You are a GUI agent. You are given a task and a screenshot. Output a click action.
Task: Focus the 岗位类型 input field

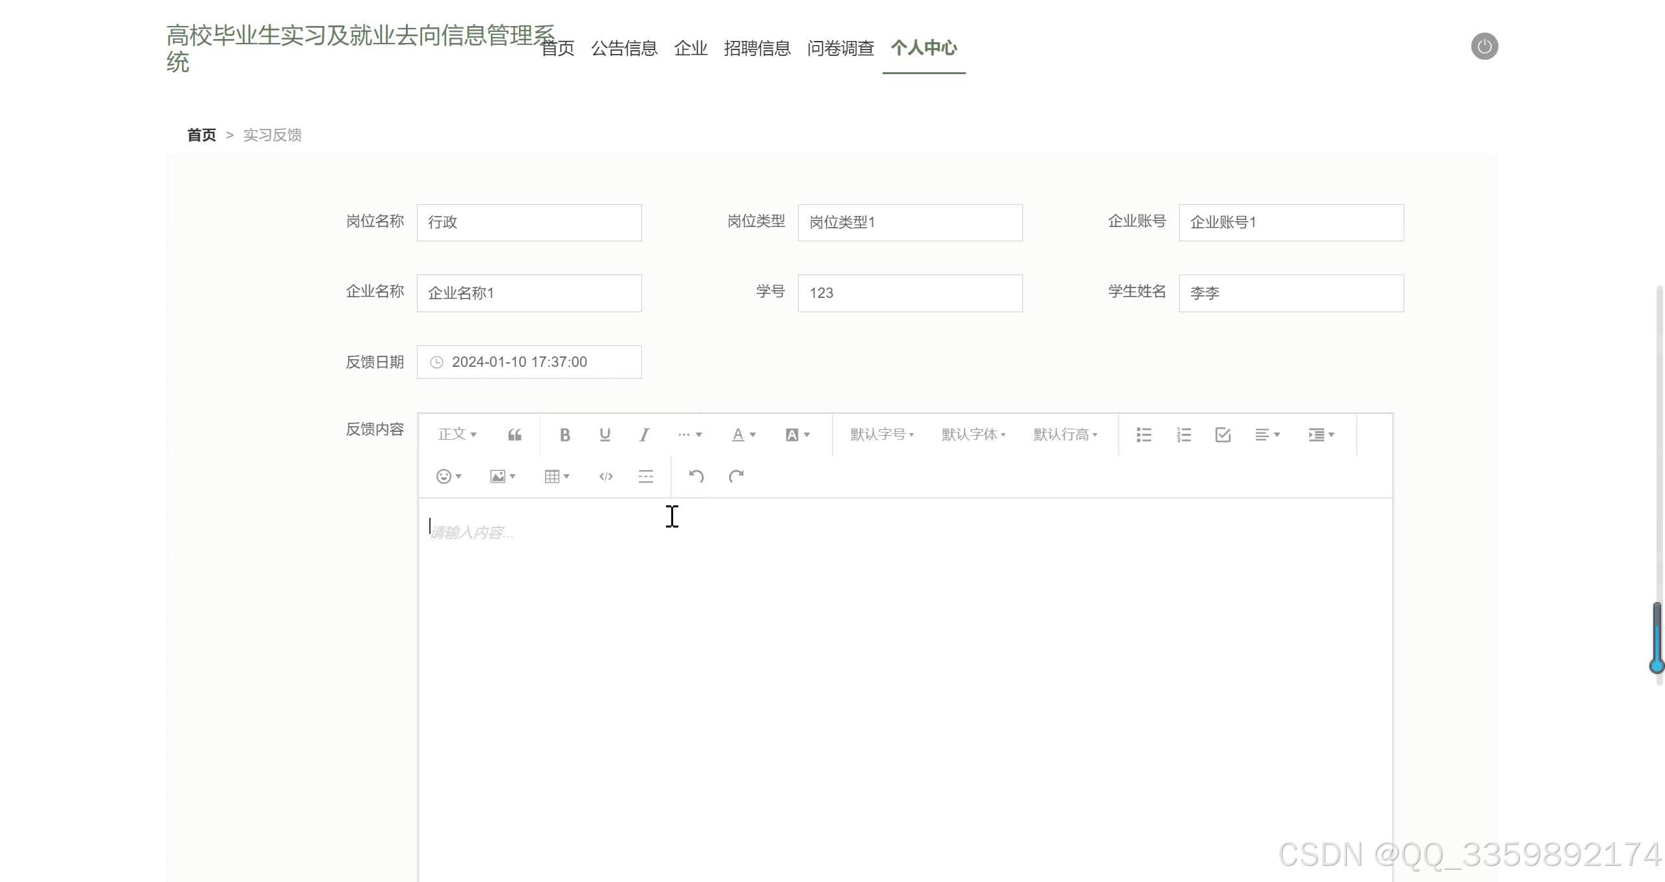pyautogui.click(x=910, y=222)
